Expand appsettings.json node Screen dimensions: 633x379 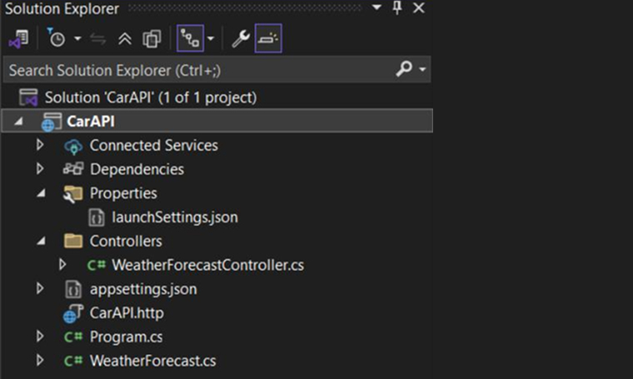click(40, 288)
